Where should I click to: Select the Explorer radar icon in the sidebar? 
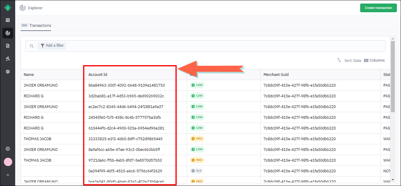[x=8, y=33]
